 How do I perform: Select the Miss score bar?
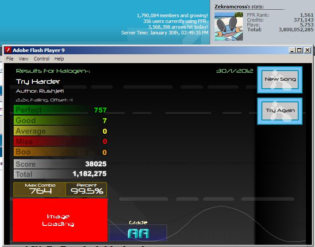pyautogui.click(x=60, y=142)
